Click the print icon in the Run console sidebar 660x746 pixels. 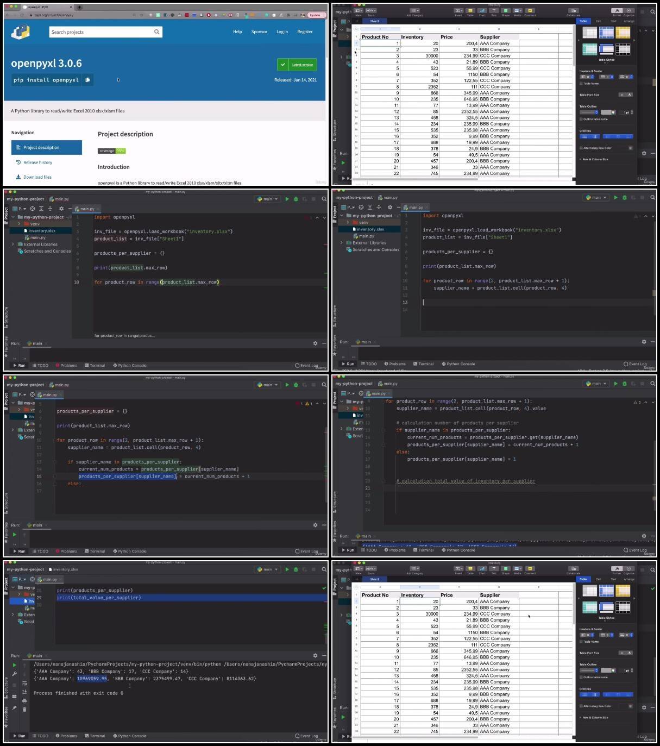(x=24, y=700)
